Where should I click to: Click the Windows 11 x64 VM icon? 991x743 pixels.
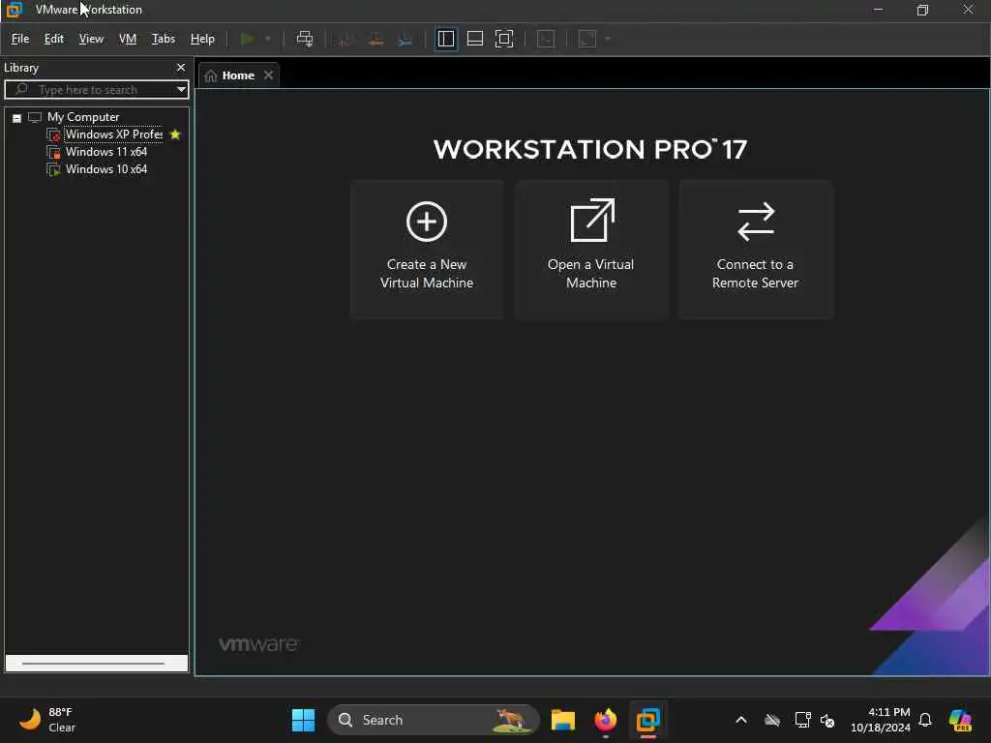54,152
